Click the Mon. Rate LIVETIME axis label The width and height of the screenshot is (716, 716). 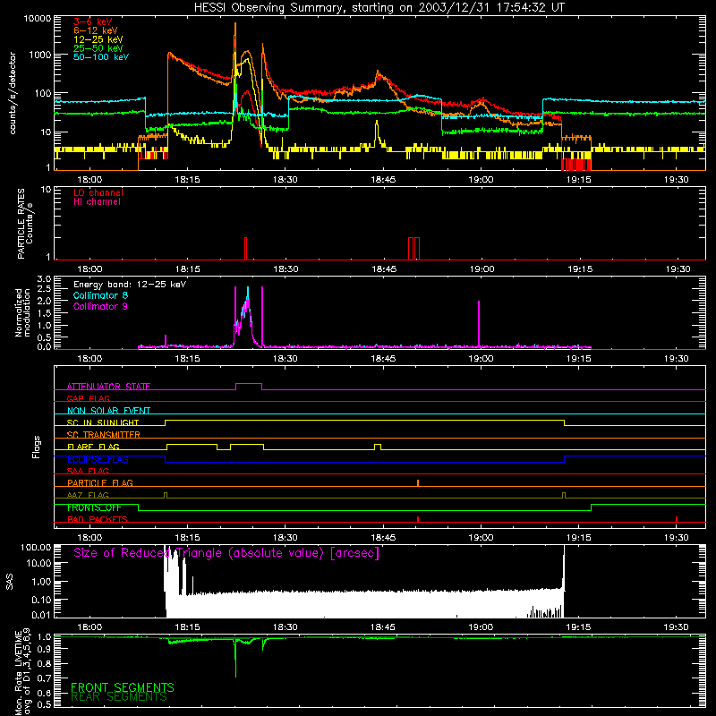(22, 671)
